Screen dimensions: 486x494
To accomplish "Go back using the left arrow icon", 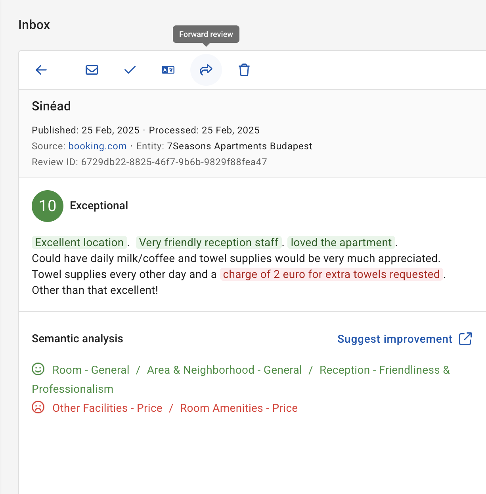I will point(41,70).
